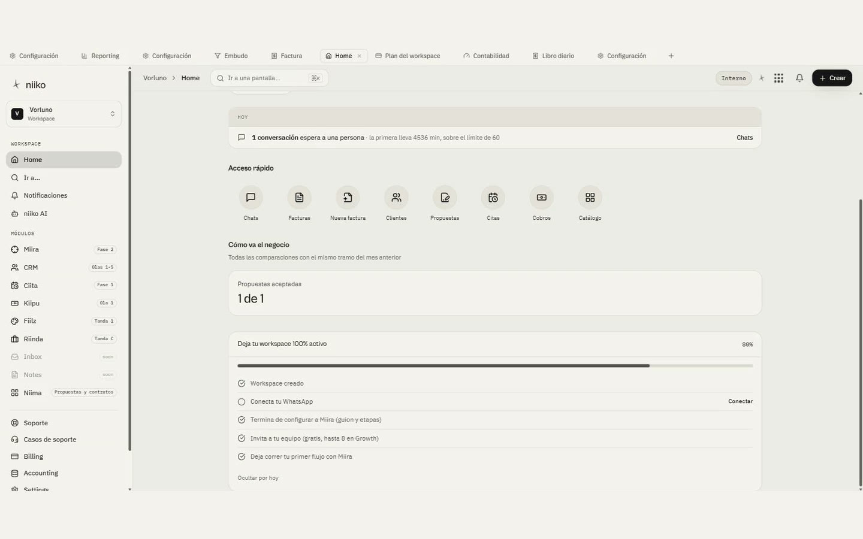Open the Propuestas quick access icon

[x=445, y=198]
